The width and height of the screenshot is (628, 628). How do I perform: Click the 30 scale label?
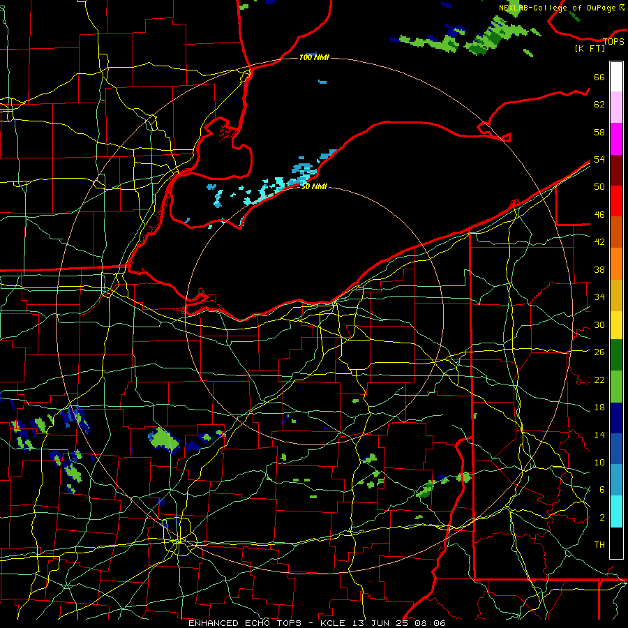[599, 324]
